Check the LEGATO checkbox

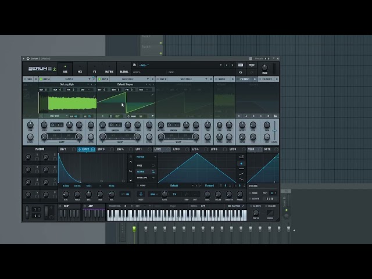250,199
